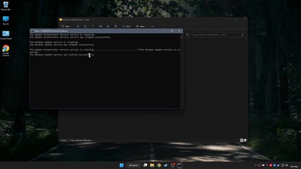Refresh the File Explorer folder view
This screenshot has width=301, height=169.
coord(187,35)
